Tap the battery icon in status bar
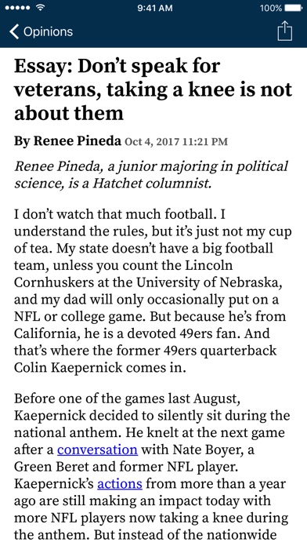This screenshot has width=307, height=546. pos(293,8)
